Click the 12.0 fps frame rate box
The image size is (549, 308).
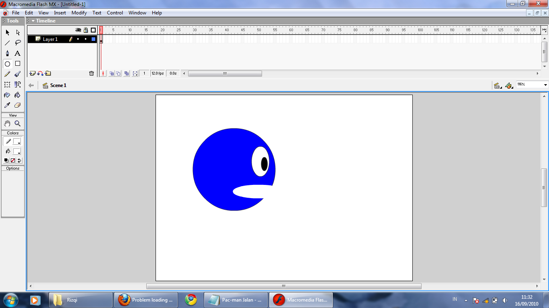[x=158, y=73]
